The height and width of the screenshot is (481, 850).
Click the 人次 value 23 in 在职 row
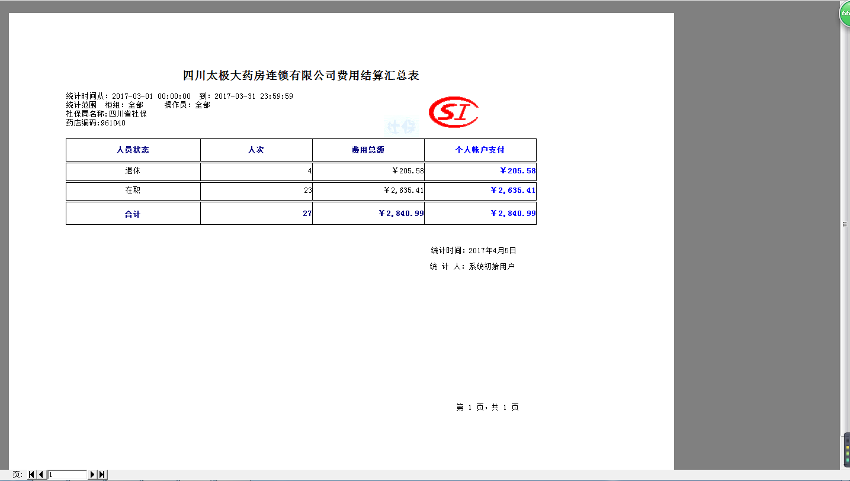pos(307,191)
